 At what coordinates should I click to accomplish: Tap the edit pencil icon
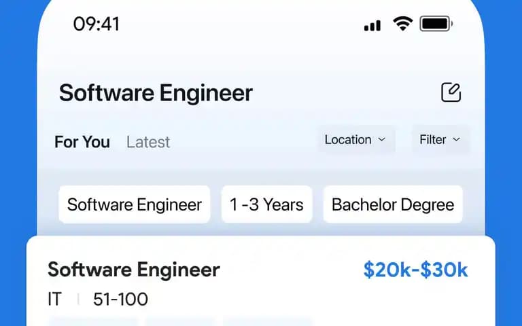pos(451,92)
